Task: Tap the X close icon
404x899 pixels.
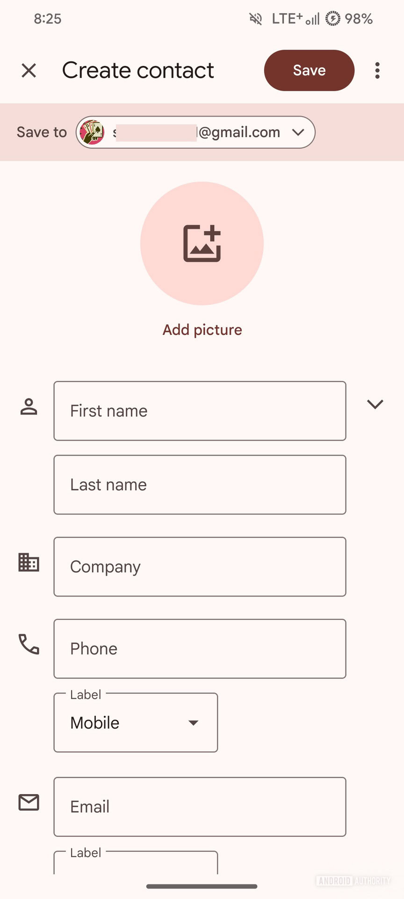Action: click(x=29, y=71)
